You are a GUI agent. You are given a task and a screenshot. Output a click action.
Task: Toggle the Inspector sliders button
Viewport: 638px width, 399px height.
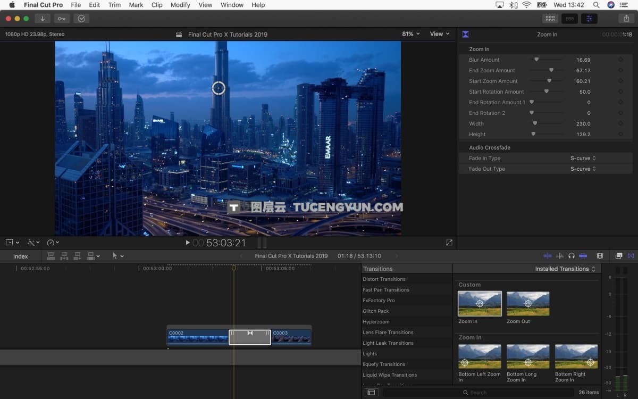[x=589, y=19]
